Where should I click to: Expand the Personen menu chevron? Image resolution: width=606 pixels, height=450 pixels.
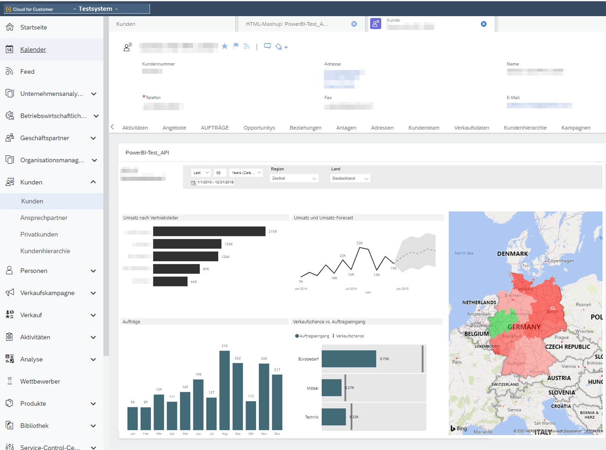point(94,271)
